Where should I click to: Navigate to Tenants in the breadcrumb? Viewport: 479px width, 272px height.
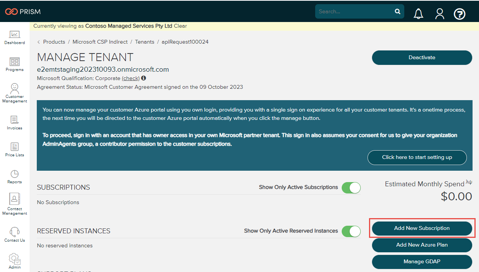[144, 42]
